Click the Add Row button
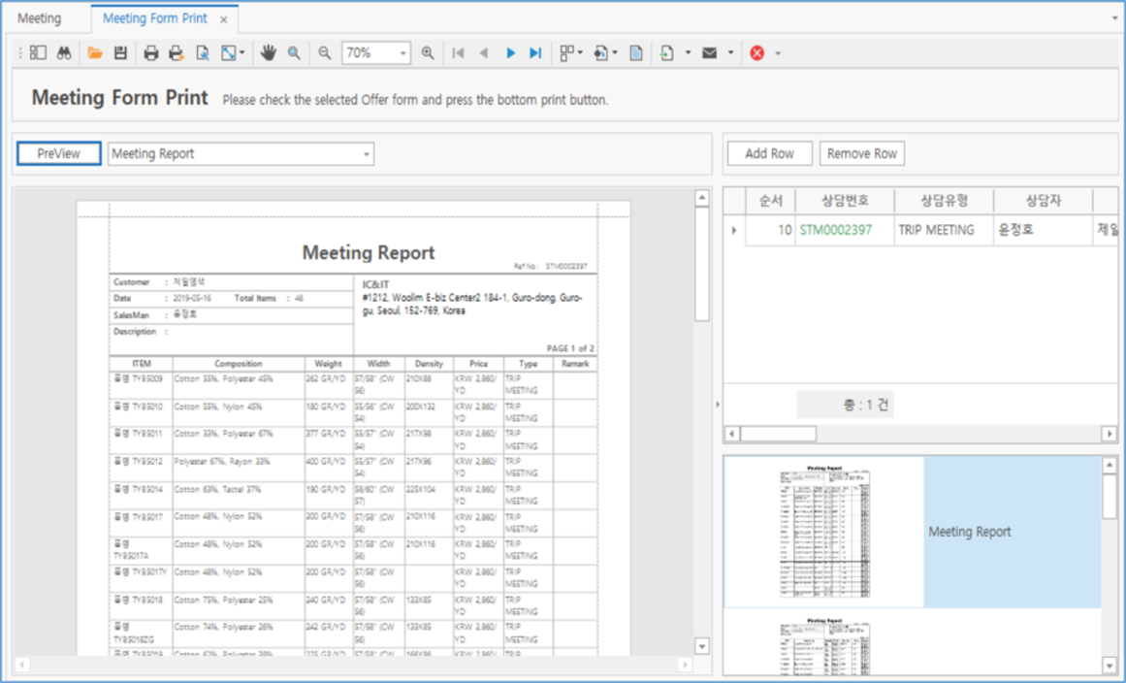The image size is (1126, 683). pos(769,153)
